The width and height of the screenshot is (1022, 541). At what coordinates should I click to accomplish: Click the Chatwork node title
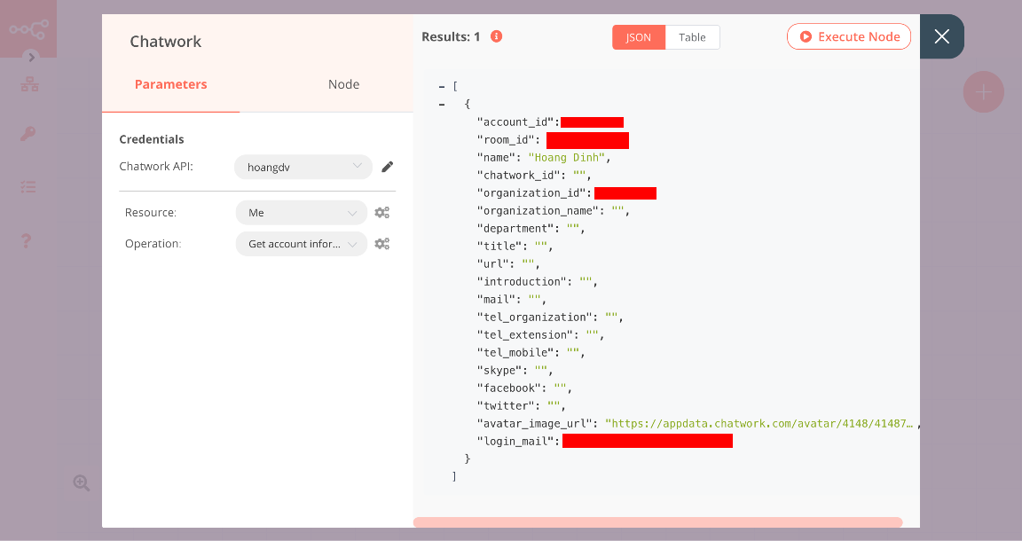click(166, 42)
